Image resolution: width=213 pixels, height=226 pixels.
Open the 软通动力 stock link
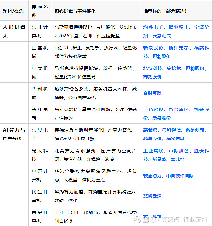[x=152, y=176]
